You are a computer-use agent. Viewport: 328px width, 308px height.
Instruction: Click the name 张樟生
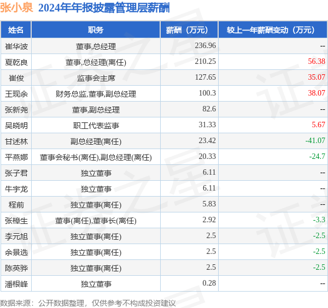tap(16, 221)
